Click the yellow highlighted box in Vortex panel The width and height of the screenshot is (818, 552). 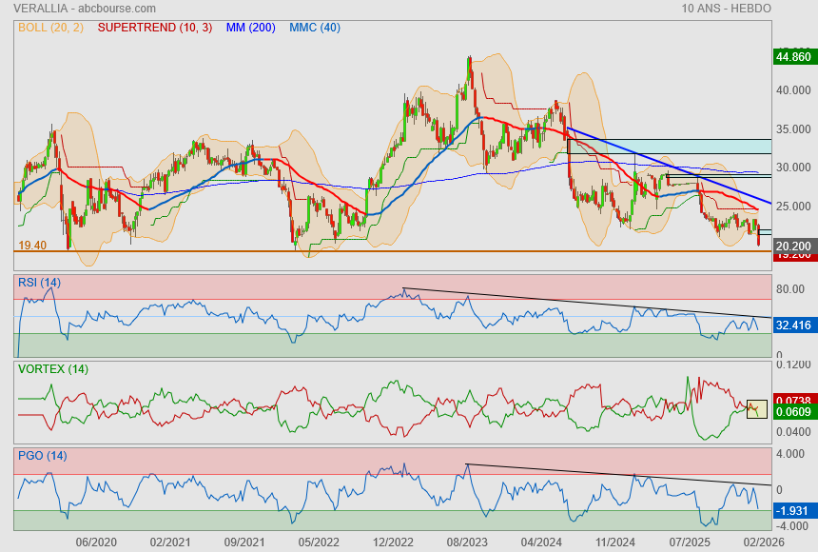tap(757, 409)
